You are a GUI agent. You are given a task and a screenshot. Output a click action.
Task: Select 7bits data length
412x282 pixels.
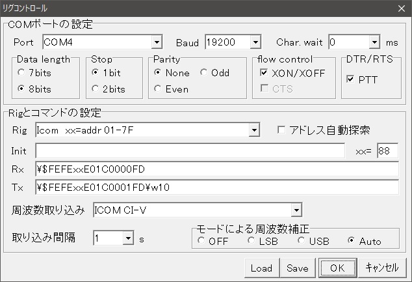pos(21,72)
